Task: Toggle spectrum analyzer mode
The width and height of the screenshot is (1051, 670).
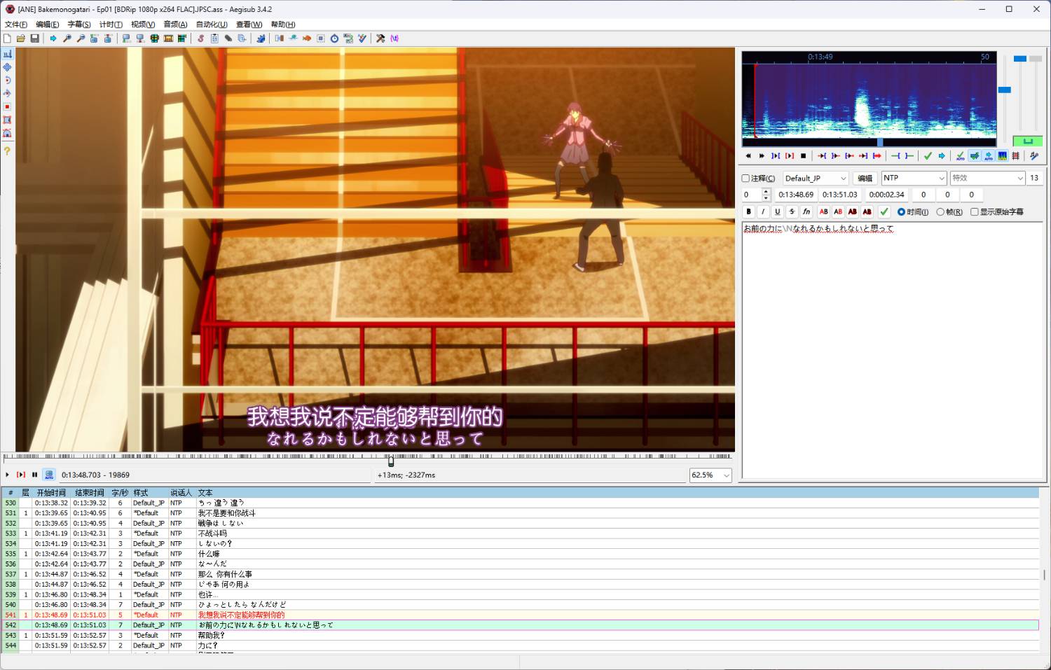Action: pyautogui.click(x=1003, y=155)
